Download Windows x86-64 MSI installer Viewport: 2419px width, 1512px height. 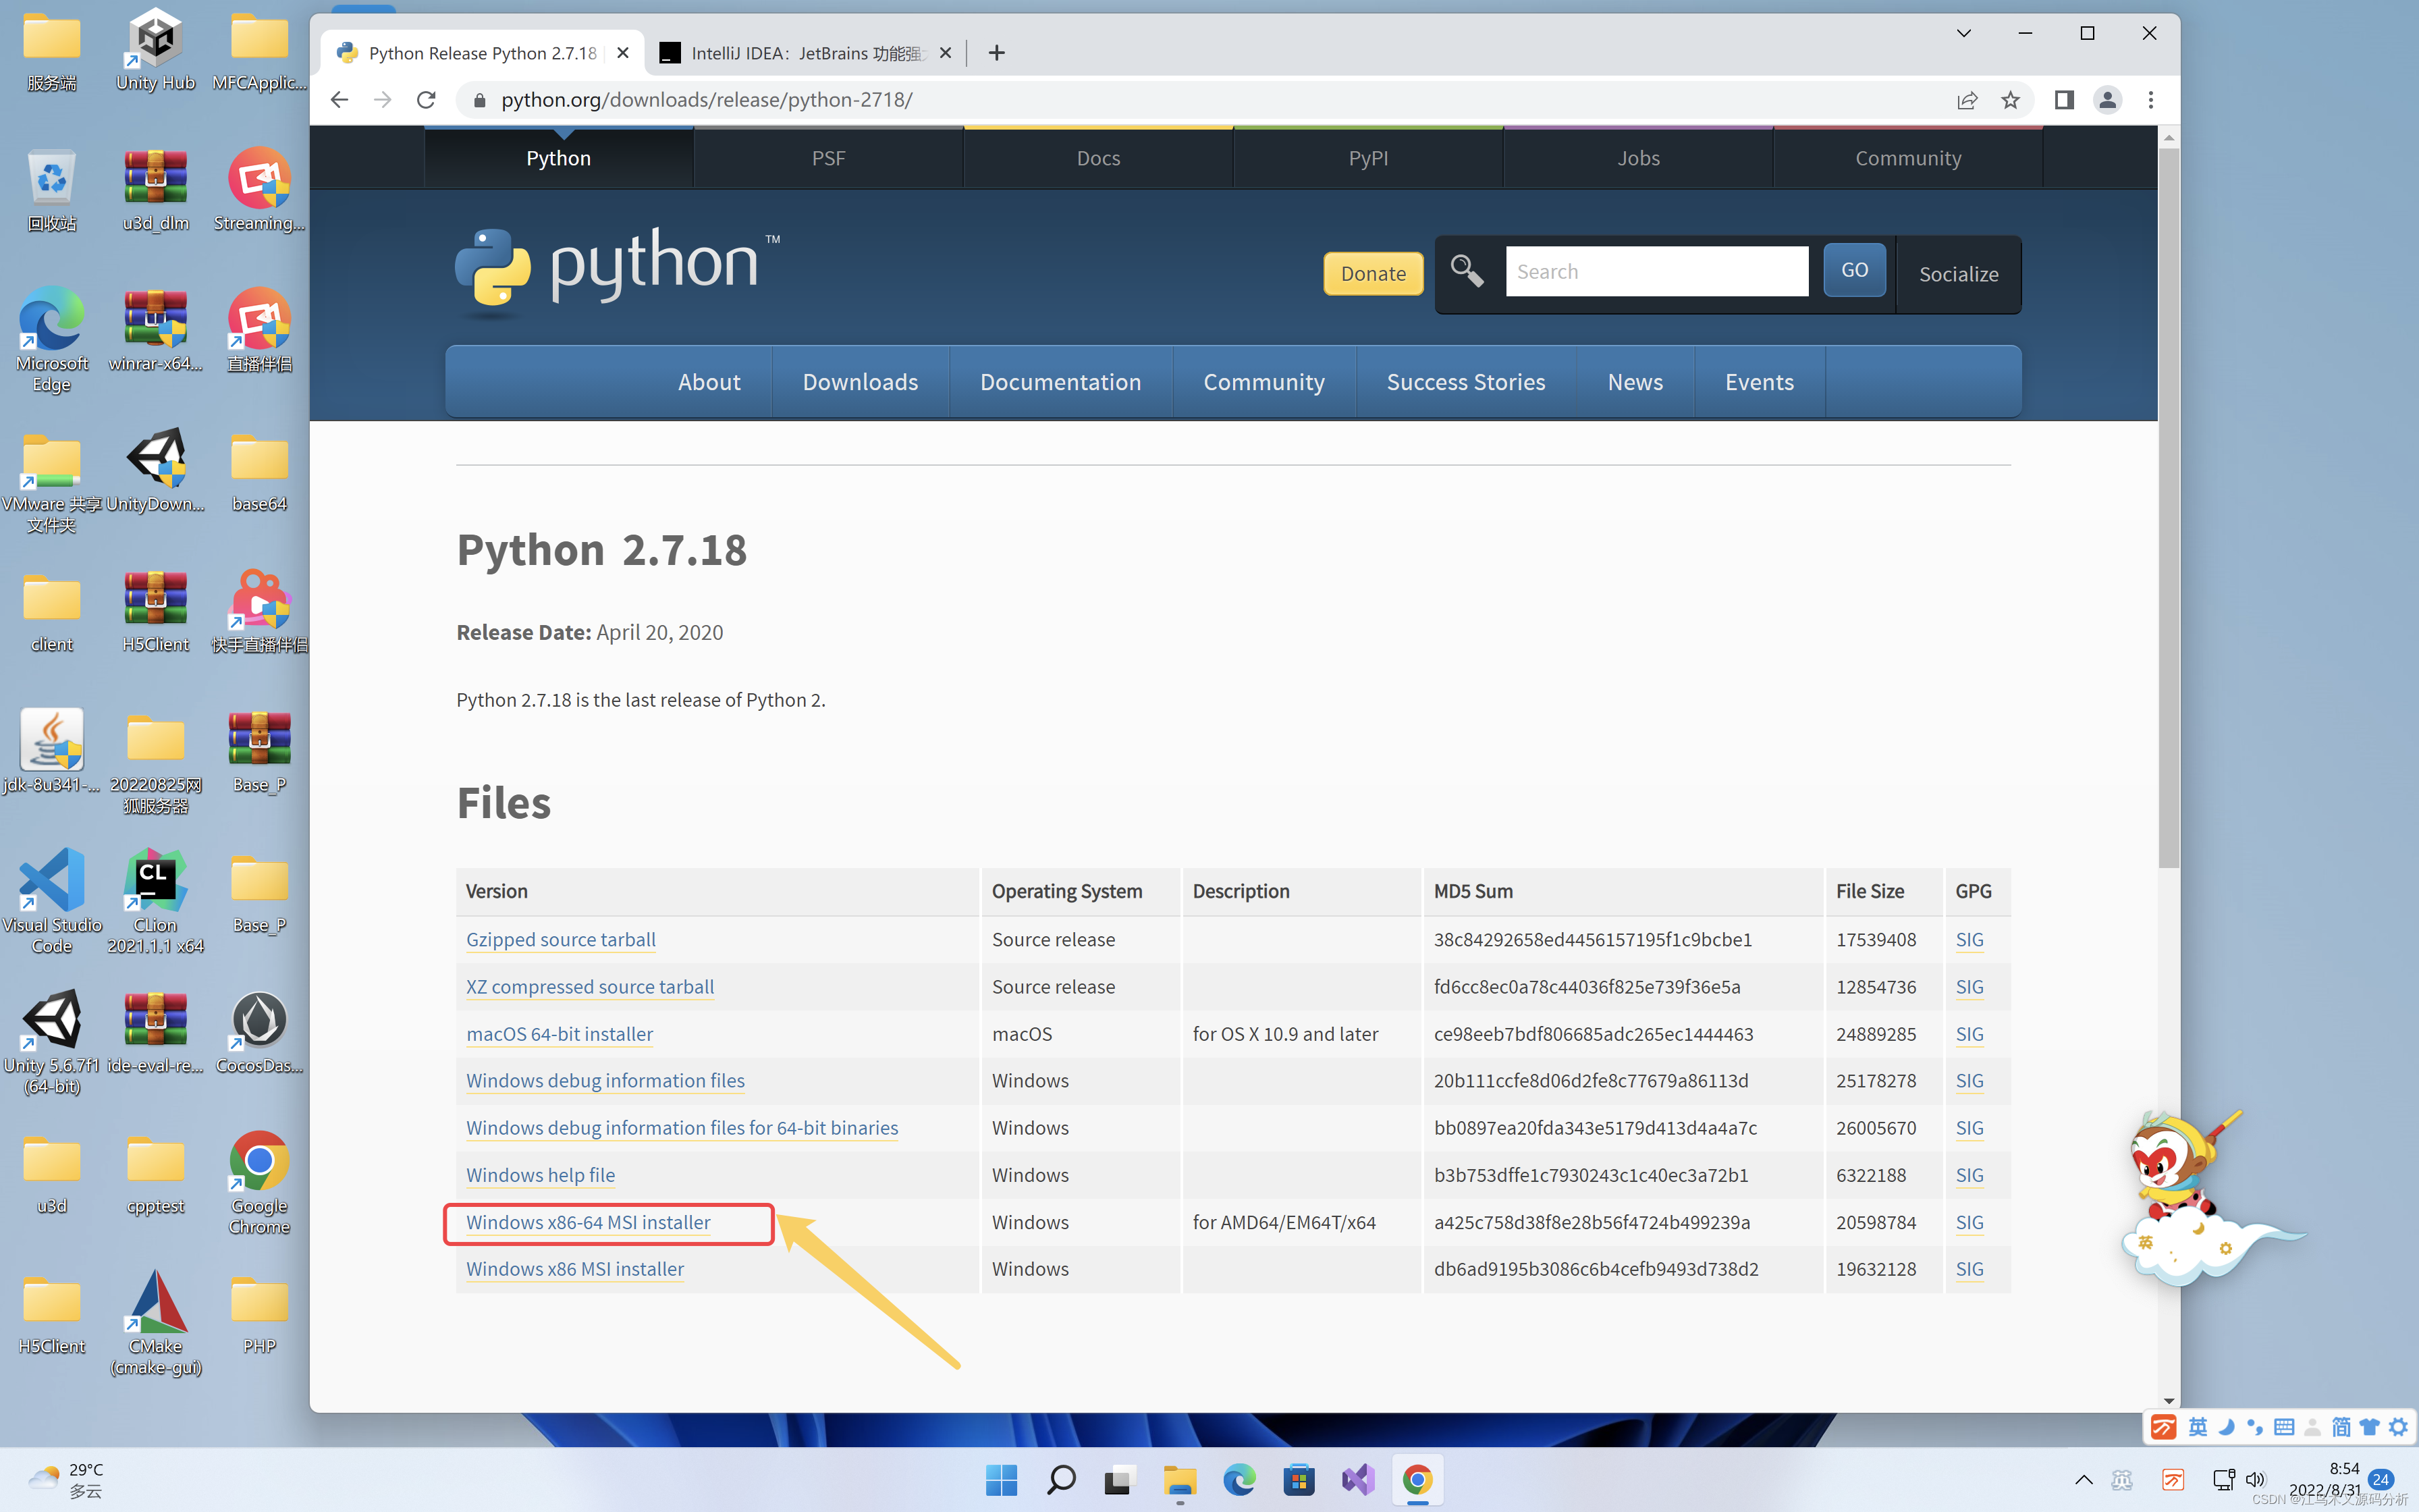click(x=588, y=1222)
